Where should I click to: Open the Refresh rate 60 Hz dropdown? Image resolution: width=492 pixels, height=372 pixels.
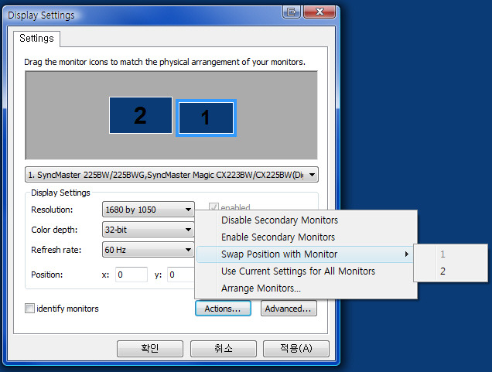coord(148,250)
